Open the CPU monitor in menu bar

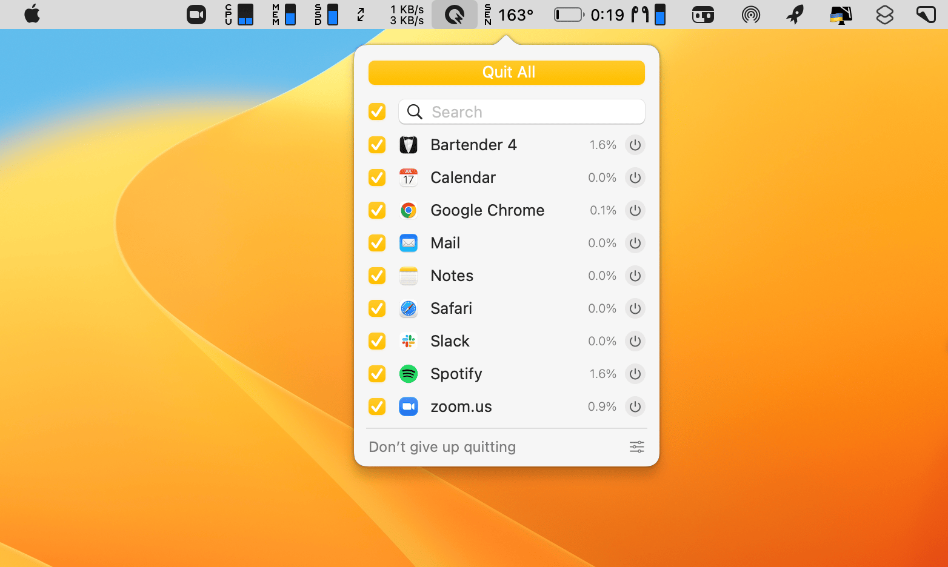tap(239, 15)
